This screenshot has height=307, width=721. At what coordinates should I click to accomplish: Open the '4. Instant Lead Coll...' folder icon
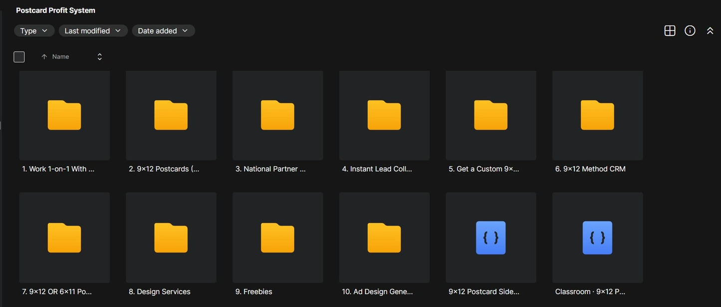[x=384, y=115]
